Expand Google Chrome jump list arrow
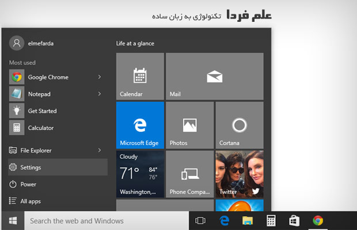 [100, 77]
